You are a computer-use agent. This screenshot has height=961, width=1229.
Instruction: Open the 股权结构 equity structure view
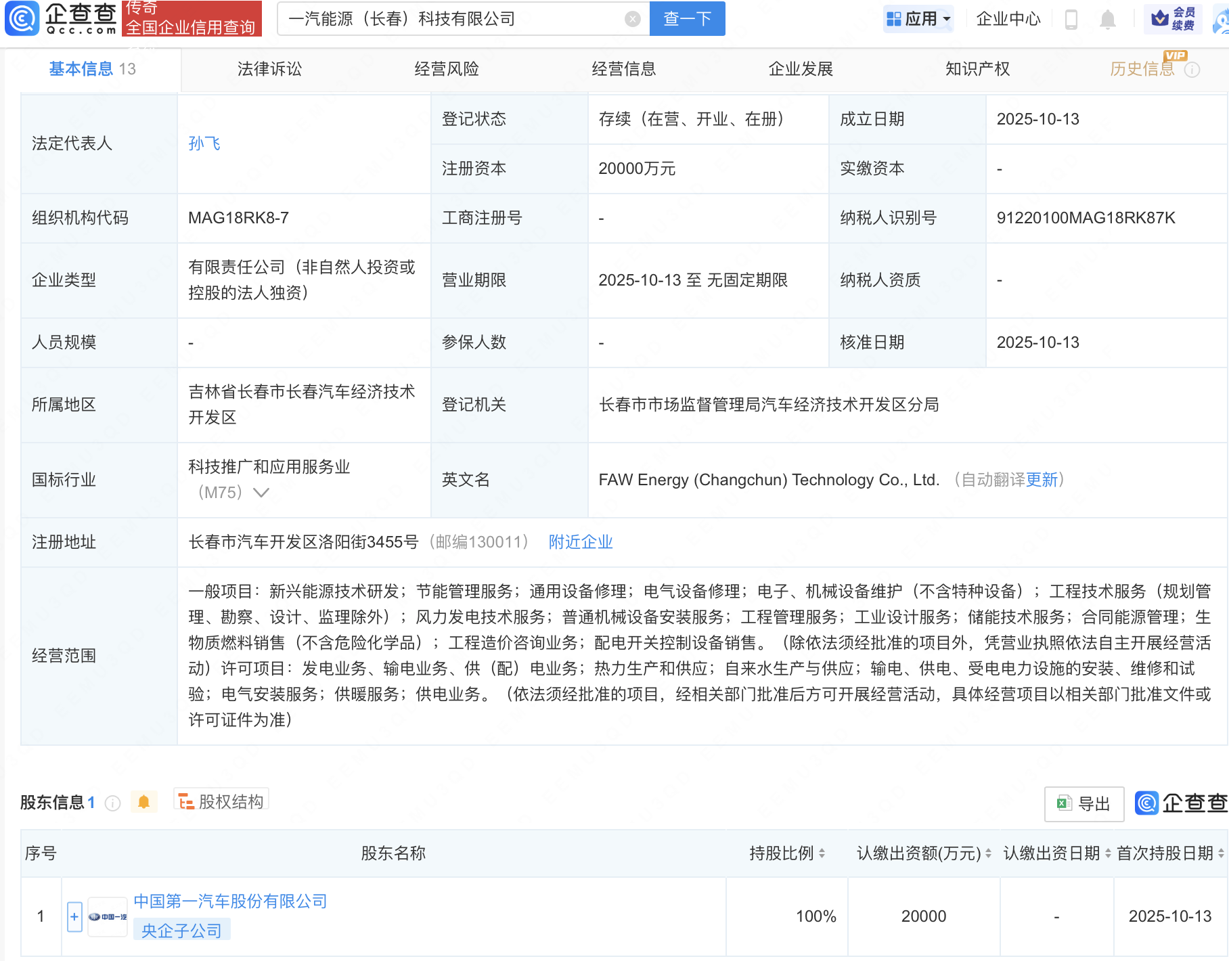point(221,802)
